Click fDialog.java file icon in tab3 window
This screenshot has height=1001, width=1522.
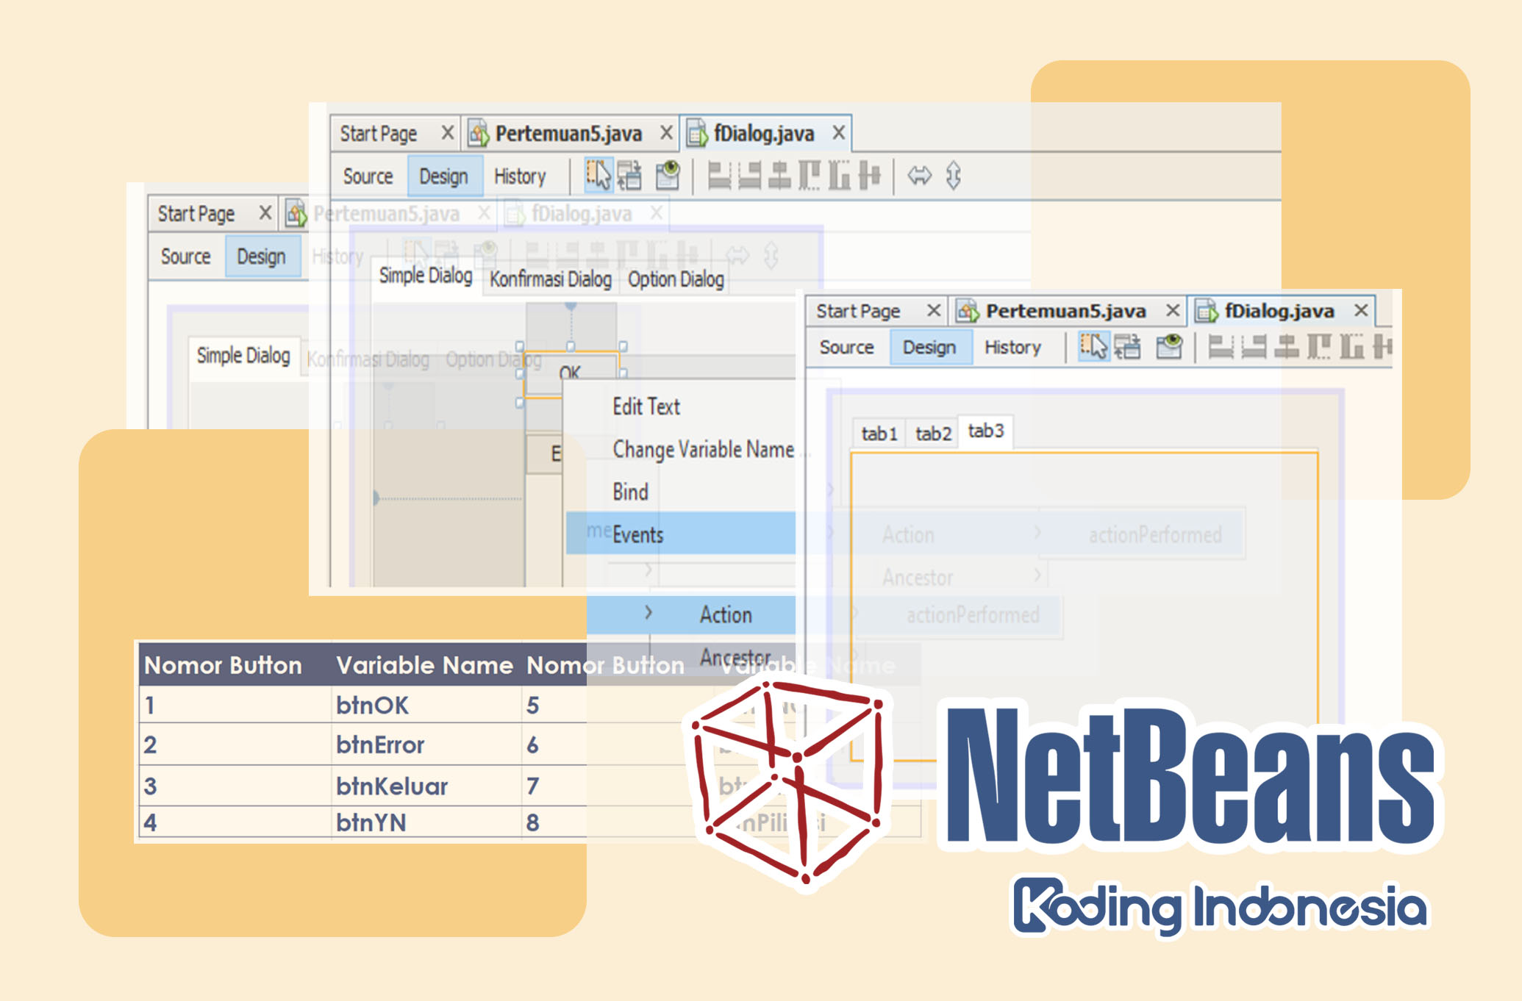tap(1207, 312)
